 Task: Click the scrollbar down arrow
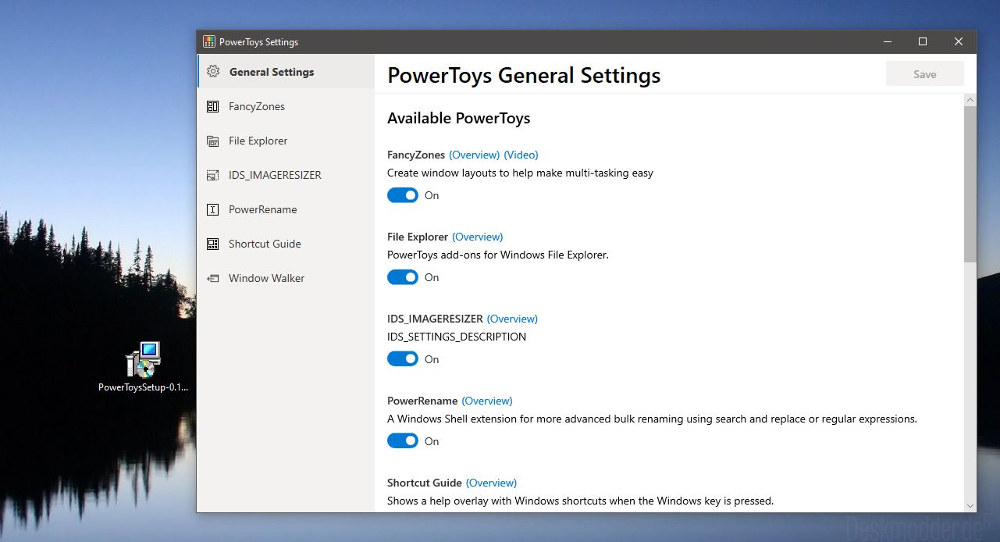[x=970, y=506]
